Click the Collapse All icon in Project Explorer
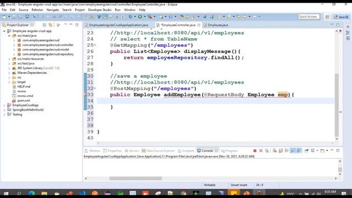The width and height of the screenshot is (352, 198). (x=45, y=25)
